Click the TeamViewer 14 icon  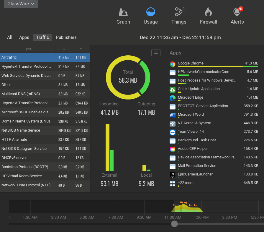pyautogui.click(x=172, y=132)
